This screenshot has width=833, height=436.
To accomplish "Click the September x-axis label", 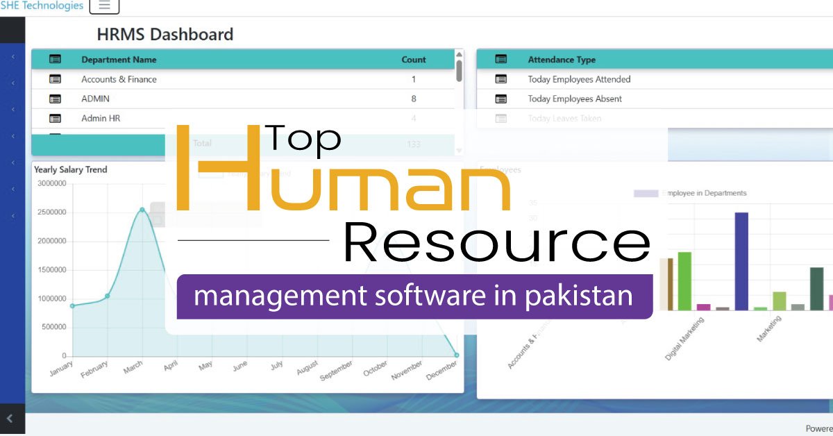I will click(337, 371).
